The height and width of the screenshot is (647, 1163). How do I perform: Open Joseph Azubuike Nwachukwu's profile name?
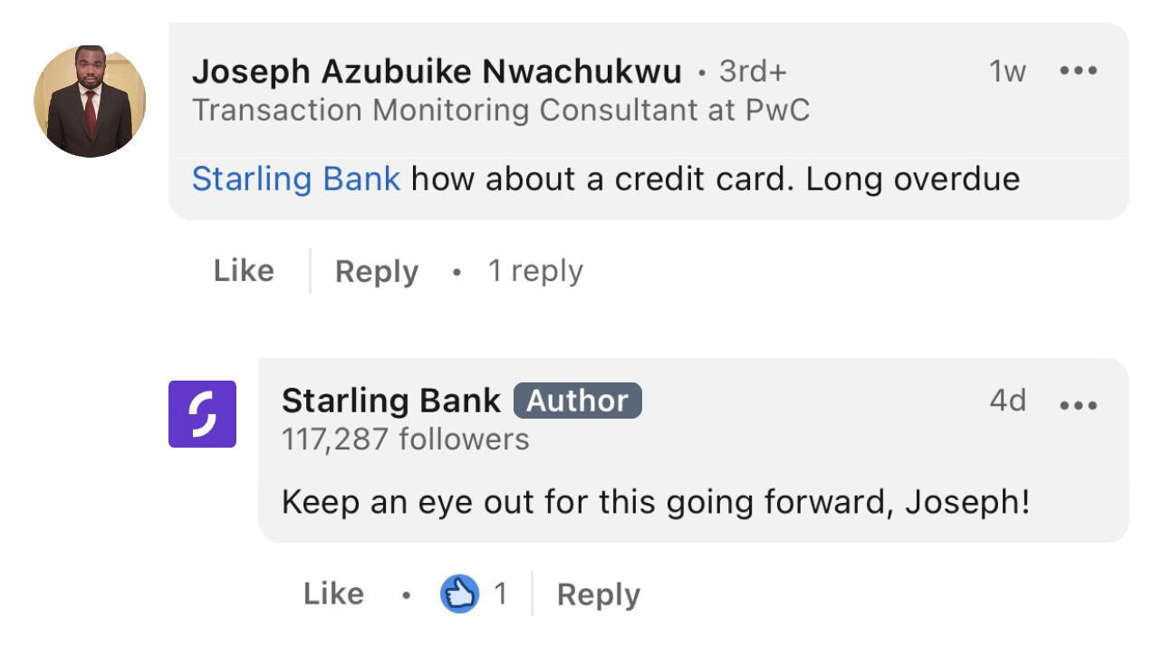(x=437, y=71)
